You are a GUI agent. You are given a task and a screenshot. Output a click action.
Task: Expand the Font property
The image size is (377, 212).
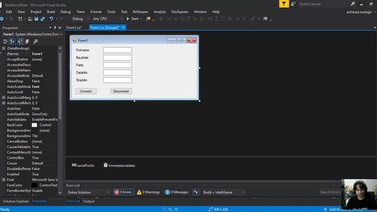4,180
